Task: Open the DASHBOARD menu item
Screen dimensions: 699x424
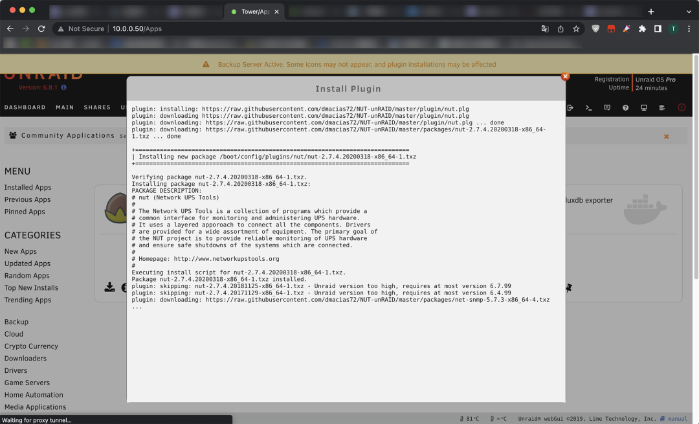Action: pyautogui.click(x=25, y=107)
